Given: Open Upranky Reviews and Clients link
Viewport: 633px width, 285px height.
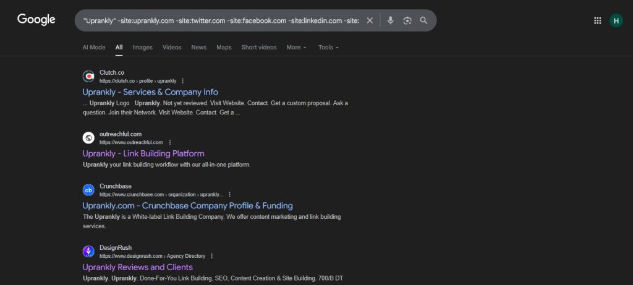Looking at the screenshot, I should [138, 267].
